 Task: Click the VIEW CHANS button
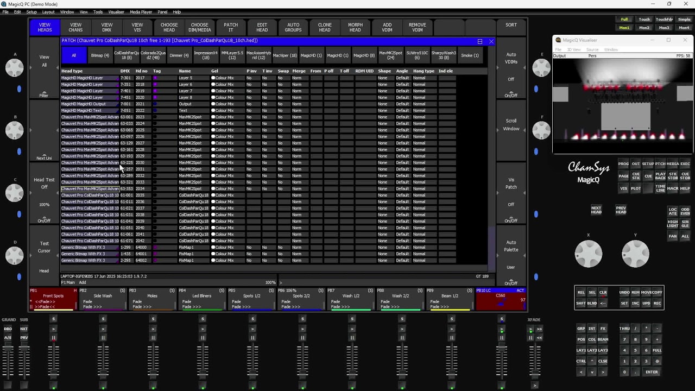75,28
